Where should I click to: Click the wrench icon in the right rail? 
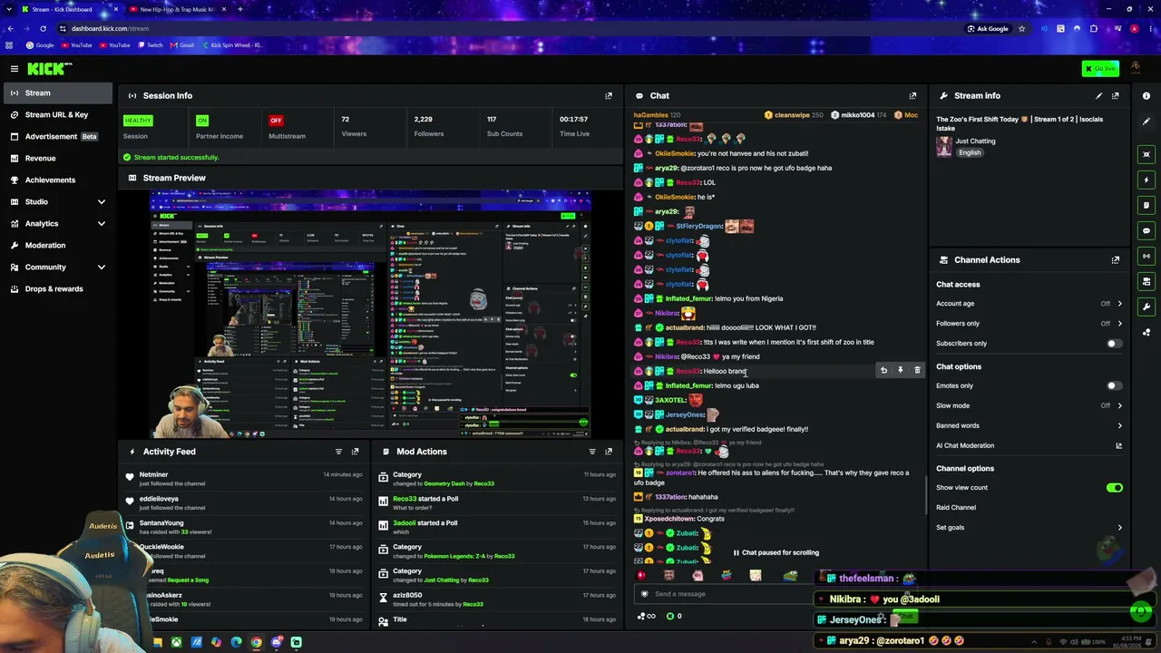tap(1146, 307)
